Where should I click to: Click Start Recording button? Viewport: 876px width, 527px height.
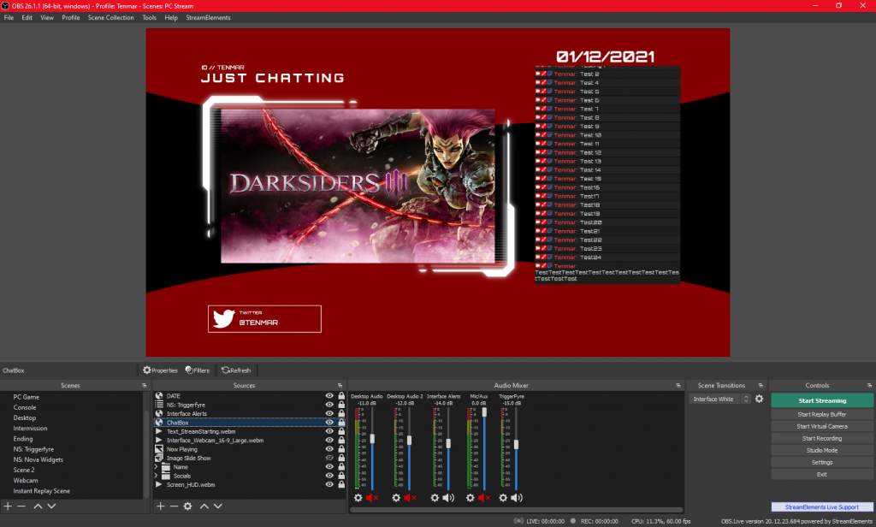pyautogui.click(x=822, y=438)
